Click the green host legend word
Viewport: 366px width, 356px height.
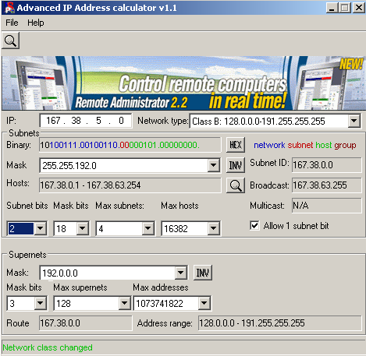pyautogui.click(x=324, y=145)
